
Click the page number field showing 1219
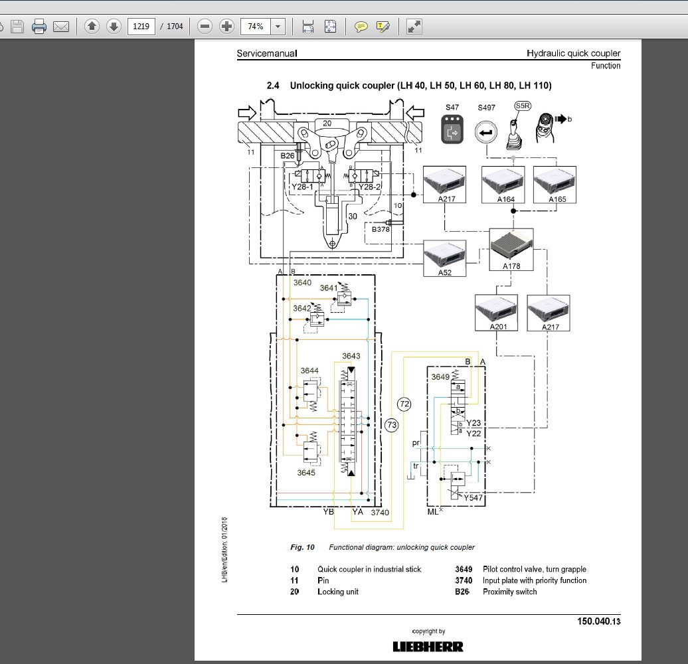pyautogui.click(x=141, y=27)
